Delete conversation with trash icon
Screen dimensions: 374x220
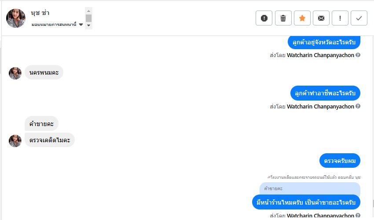pyautogui.click(x=283, y=18)
